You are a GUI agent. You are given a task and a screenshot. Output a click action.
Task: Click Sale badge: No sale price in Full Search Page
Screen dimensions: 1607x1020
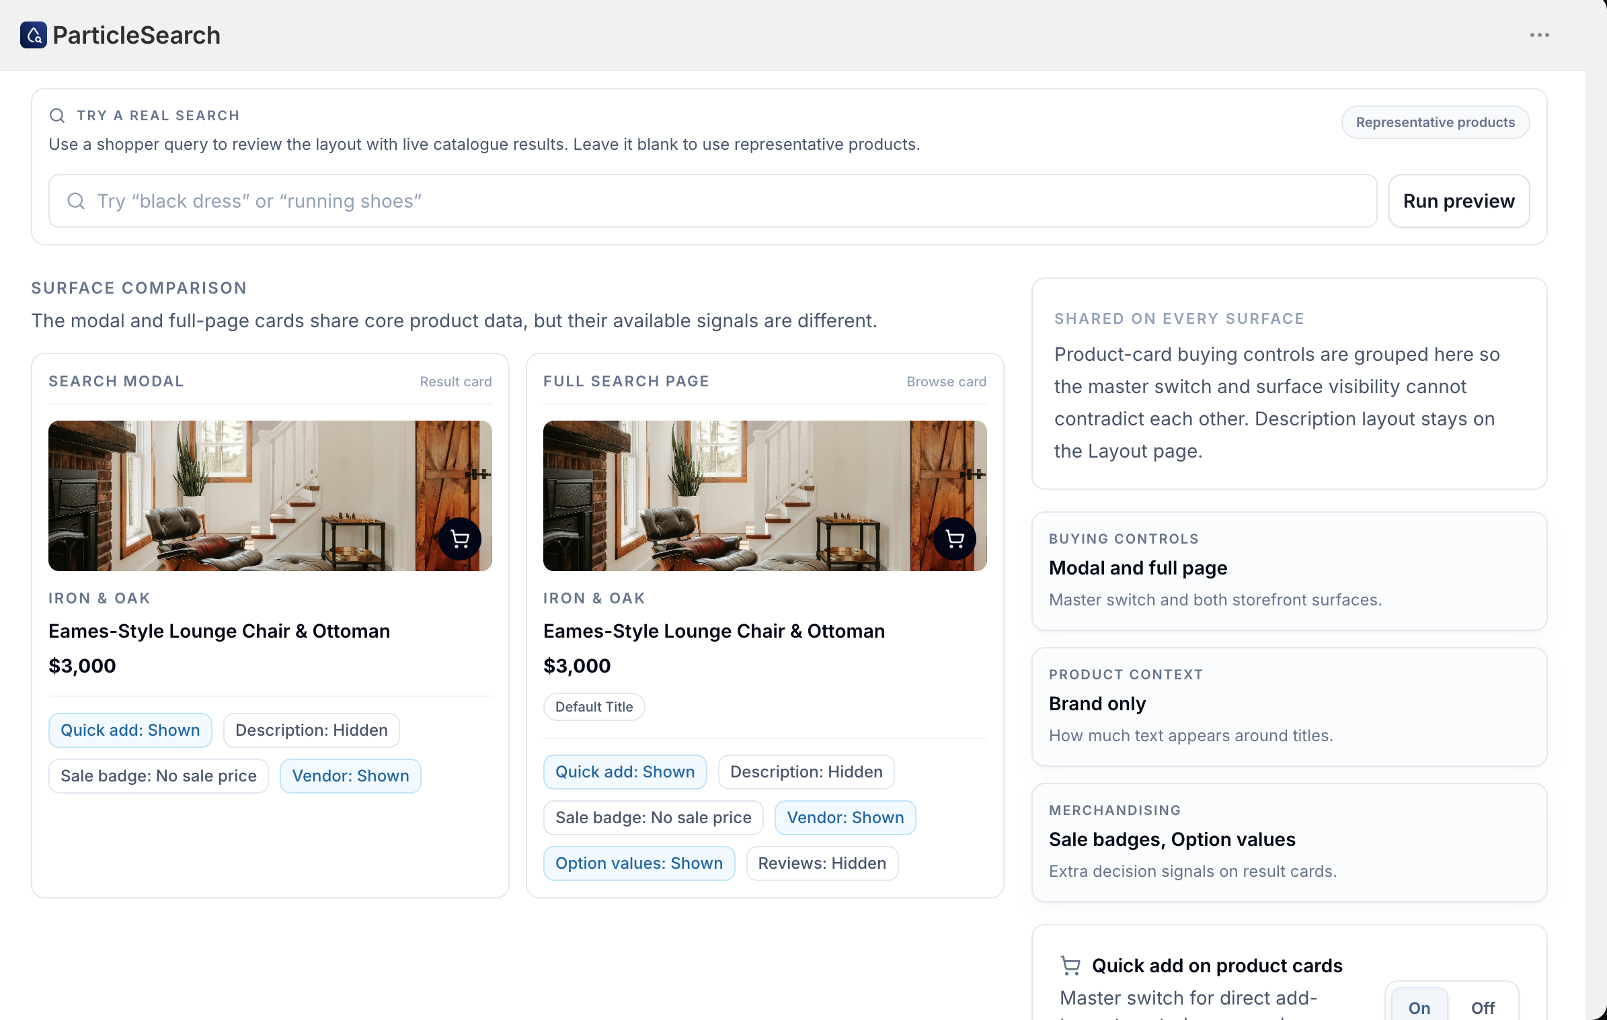click(x=654, y=818)
